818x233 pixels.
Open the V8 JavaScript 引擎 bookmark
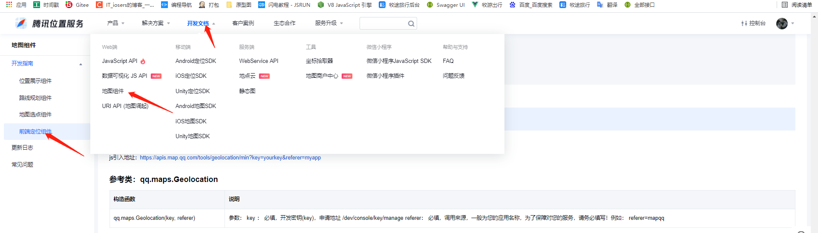click(x=345, y=5)
